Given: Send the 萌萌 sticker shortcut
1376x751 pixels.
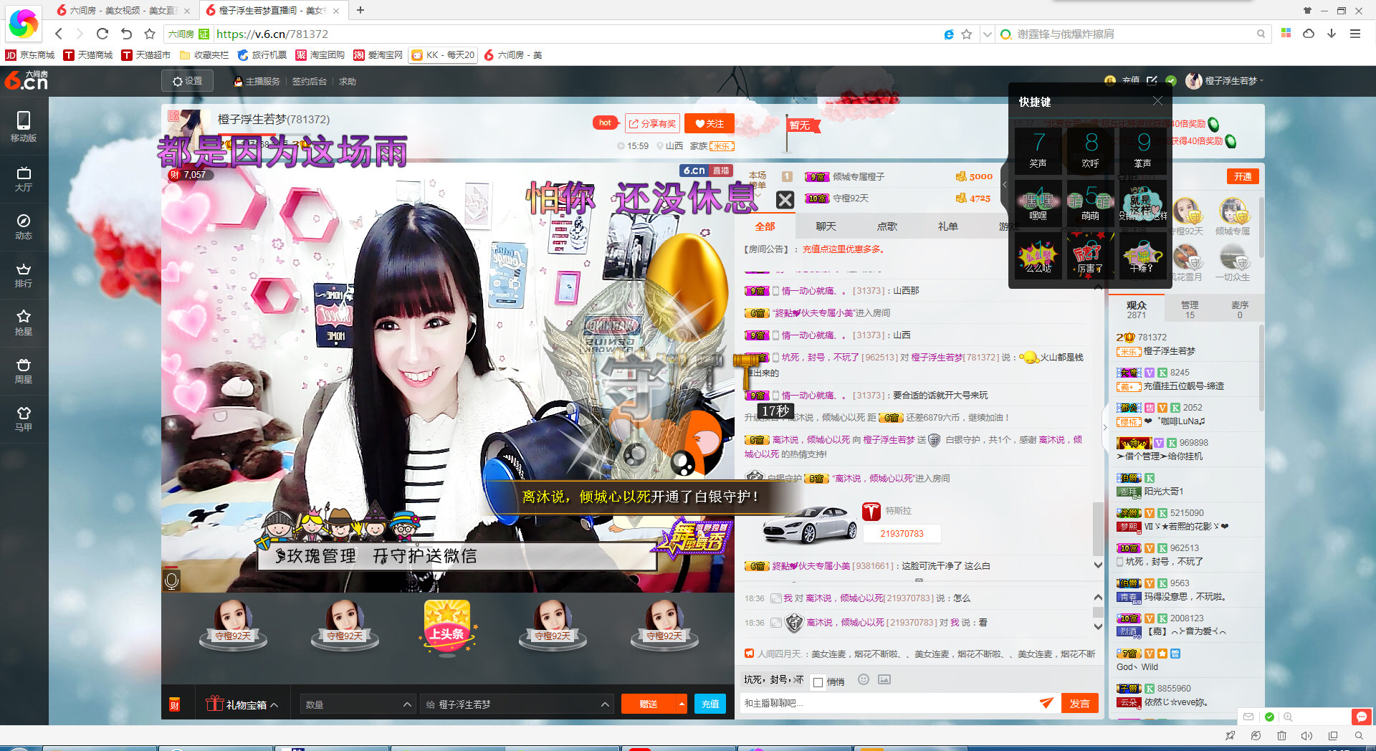Looking at the screenshot, I should click(1090, 204).
